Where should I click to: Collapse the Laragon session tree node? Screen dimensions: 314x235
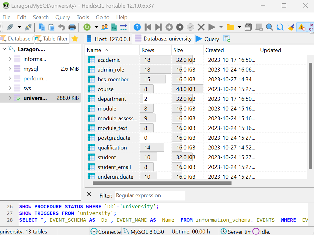(x=4, y=49)
